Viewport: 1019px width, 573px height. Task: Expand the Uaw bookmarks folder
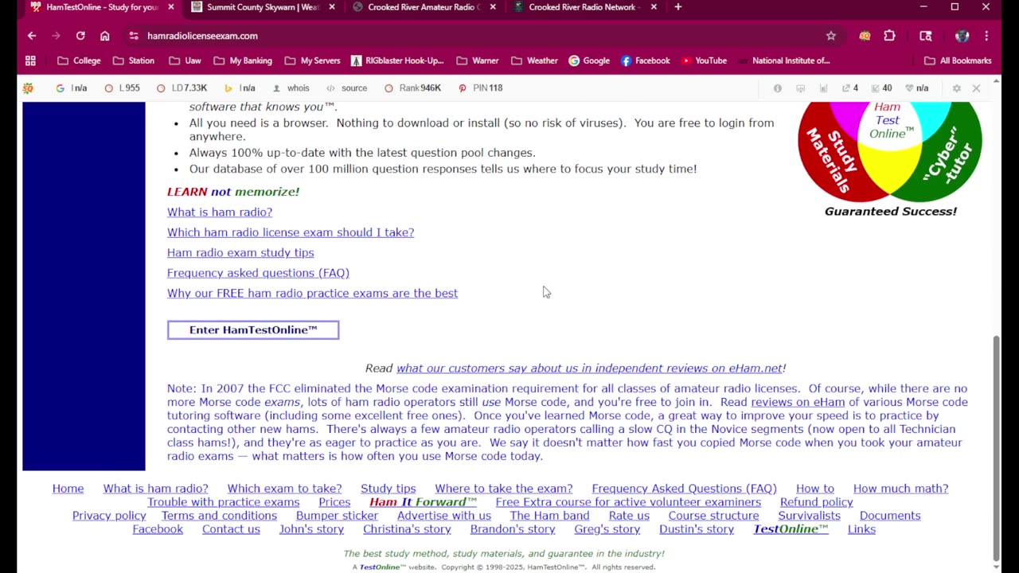click(x=185, y=60)
